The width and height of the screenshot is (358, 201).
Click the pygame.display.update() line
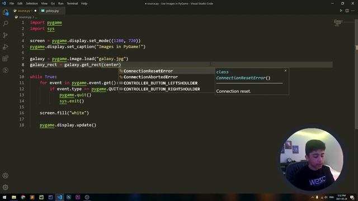tap(68, 125)
